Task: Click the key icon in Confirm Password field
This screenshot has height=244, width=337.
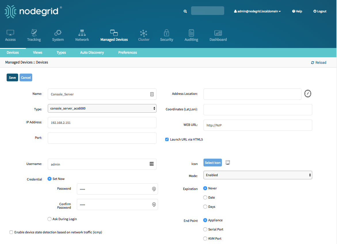Action: click(x=154, y=205)
